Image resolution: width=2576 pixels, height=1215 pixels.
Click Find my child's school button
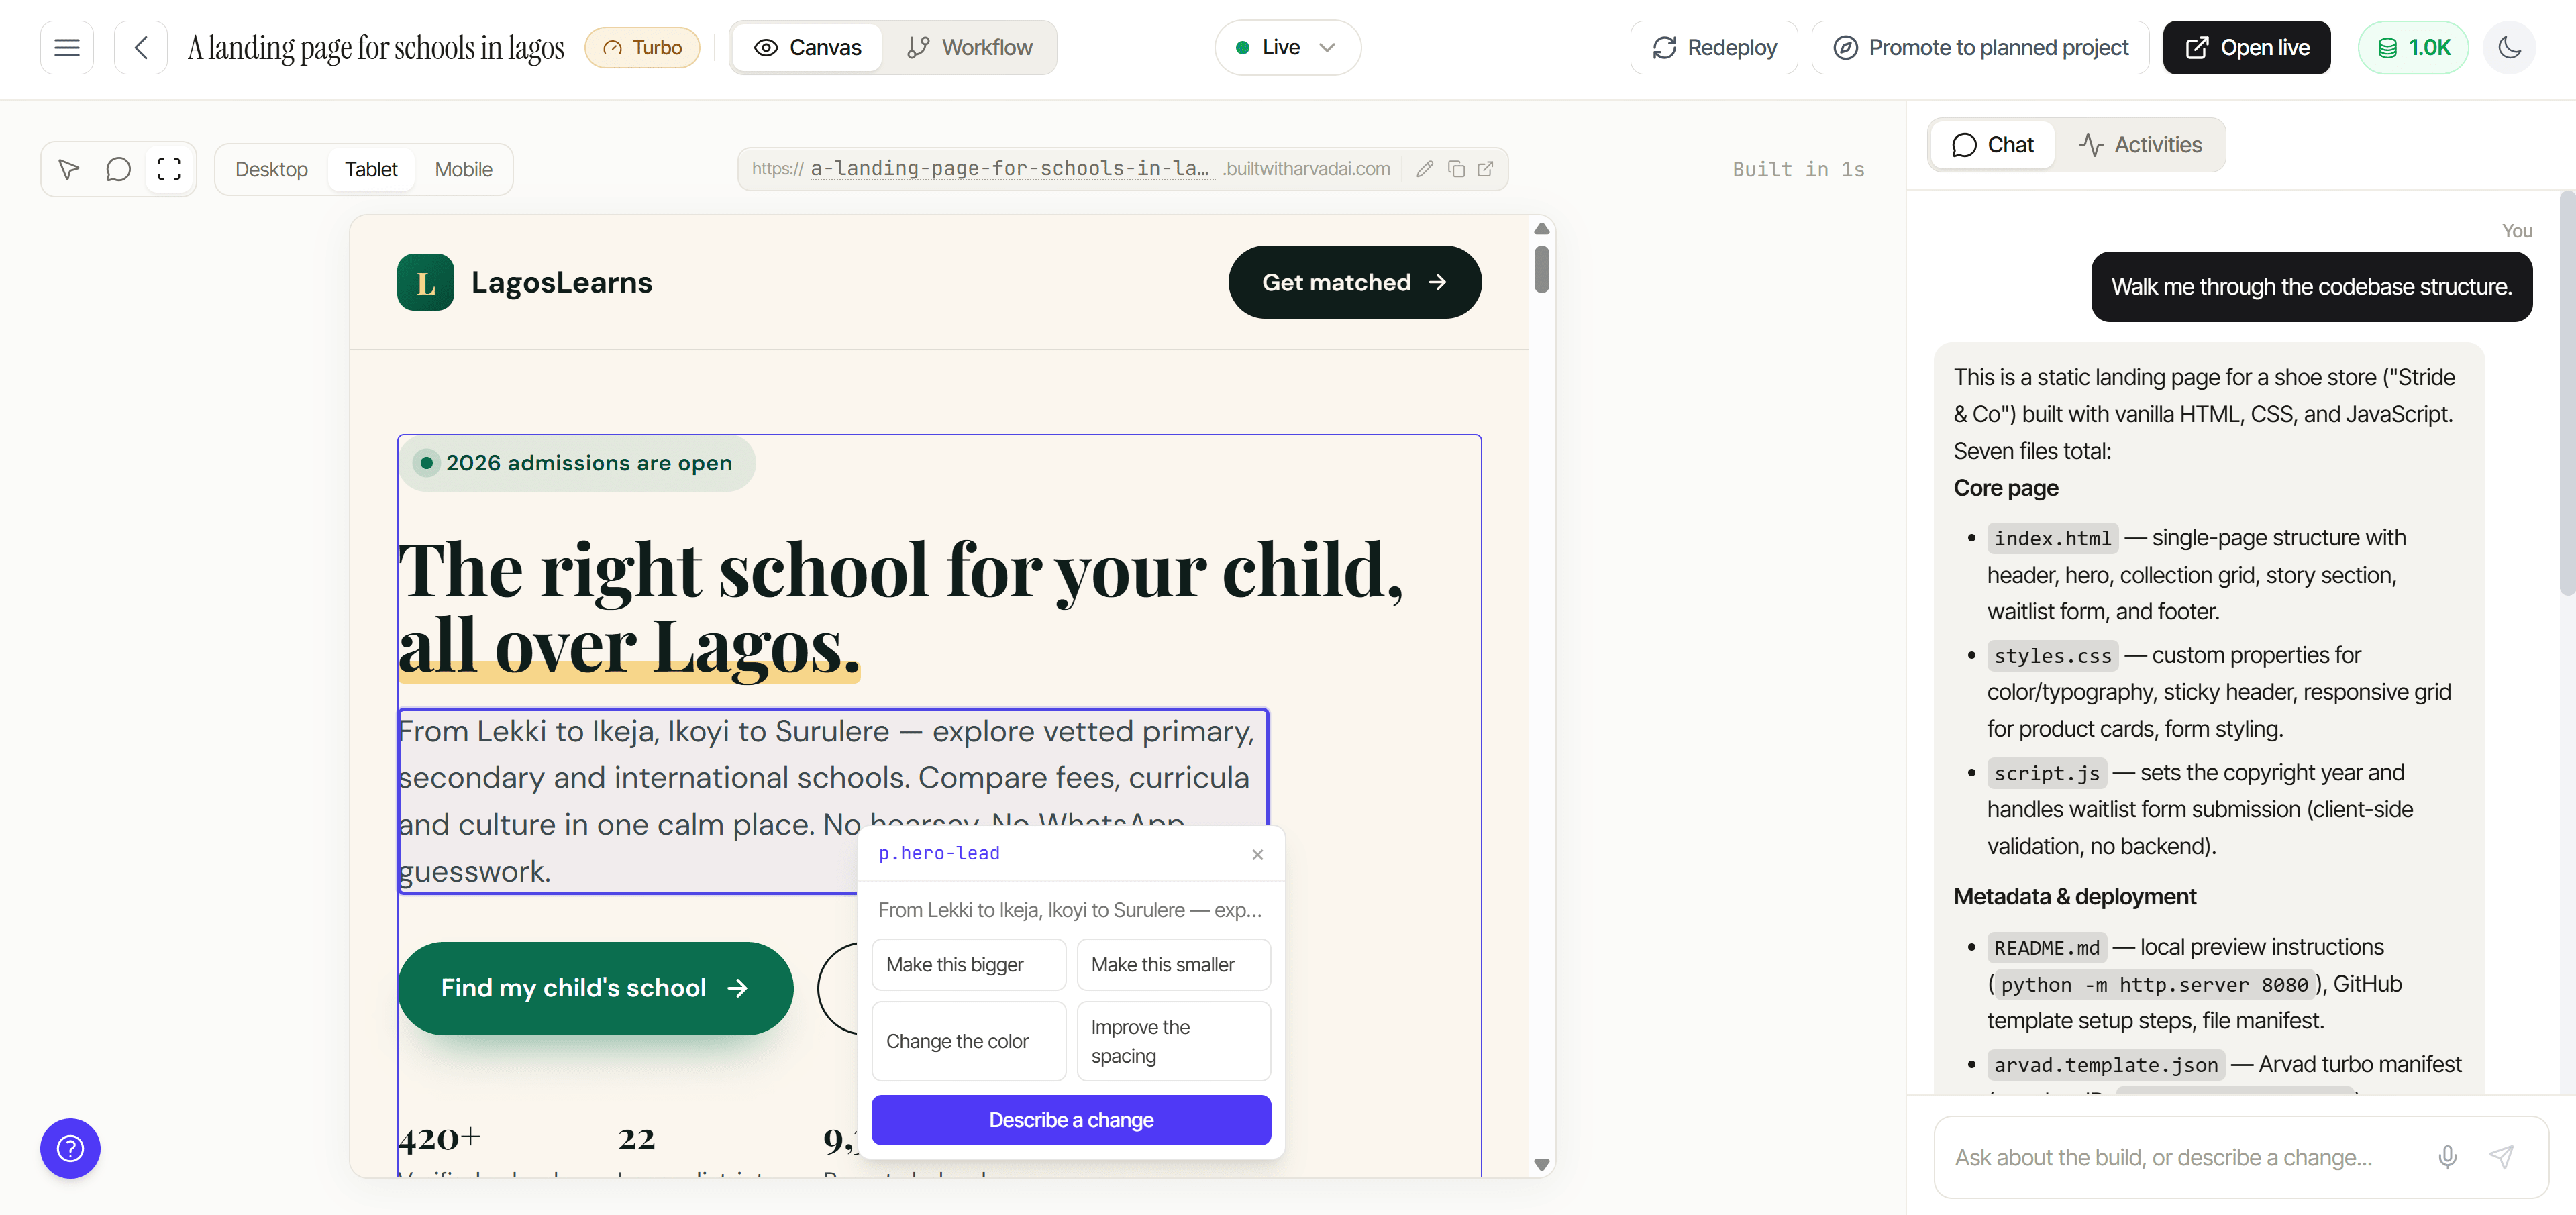point(595,988)
